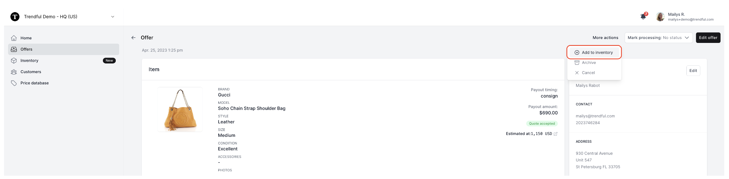Click the Customers people icon
Viewport: 729px width, 179px height.
[x=14, y=72]
